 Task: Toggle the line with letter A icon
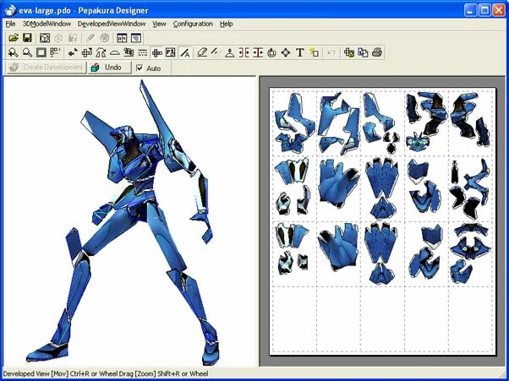click(185, 52)
